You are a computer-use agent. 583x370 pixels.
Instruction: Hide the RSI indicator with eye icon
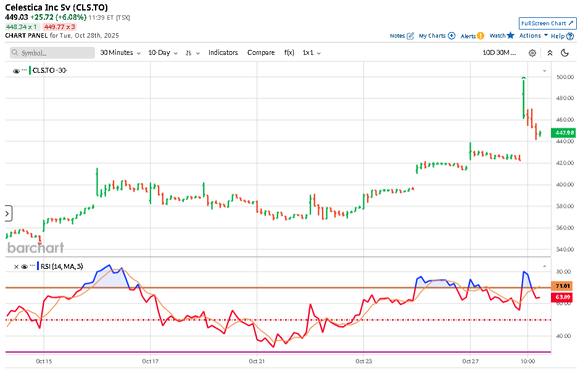tap(24, 266)
